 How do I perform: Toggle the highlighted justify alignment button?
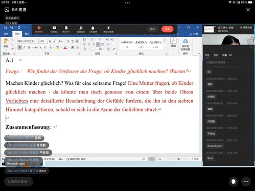98,44
